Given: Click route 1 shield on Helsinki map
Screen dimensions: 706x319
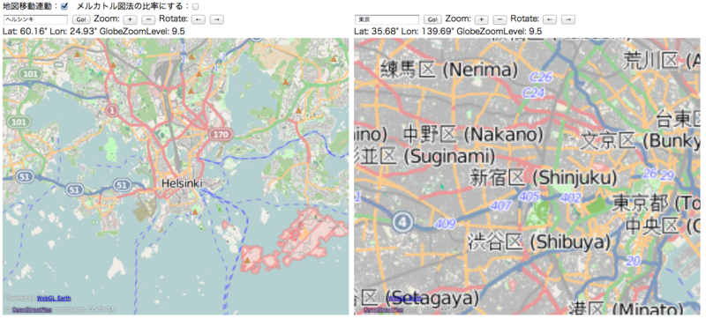Looking at the screenshot, I should [111, 109].
